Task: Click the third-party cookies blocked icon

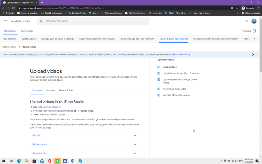Action: coord(232,8)
